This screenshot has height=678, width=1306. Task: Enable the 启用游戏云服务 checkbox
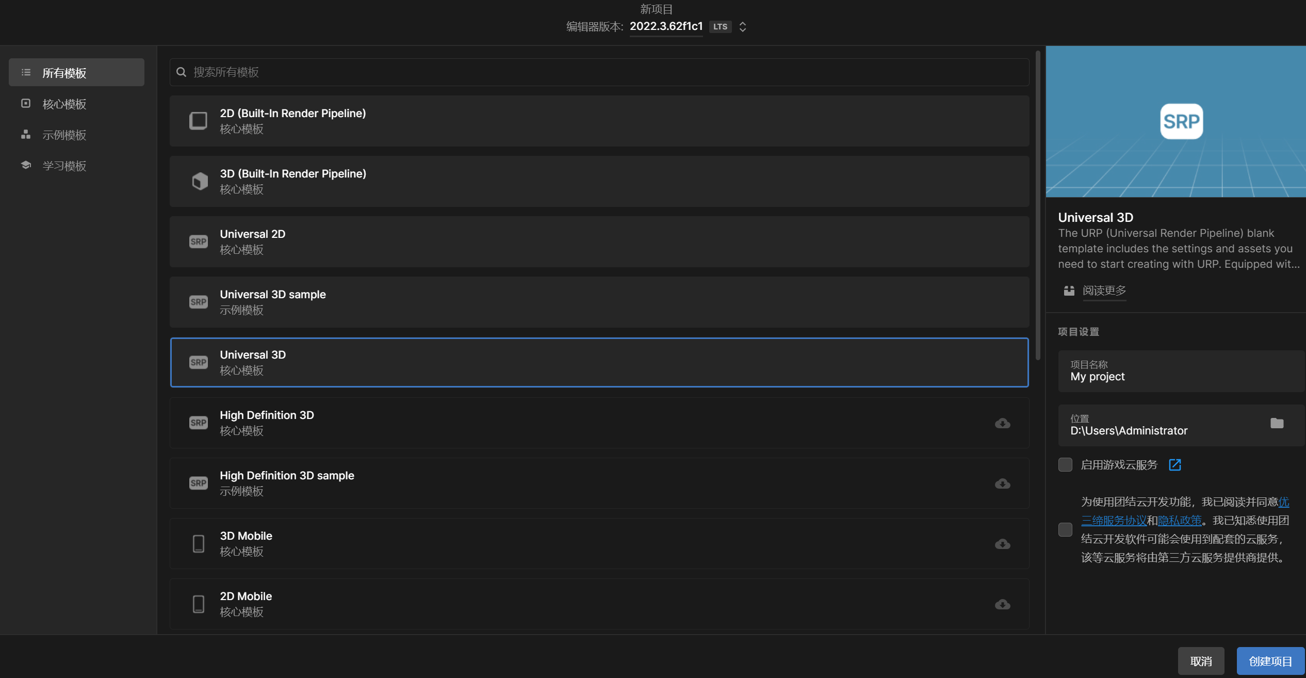(1065, 464)
